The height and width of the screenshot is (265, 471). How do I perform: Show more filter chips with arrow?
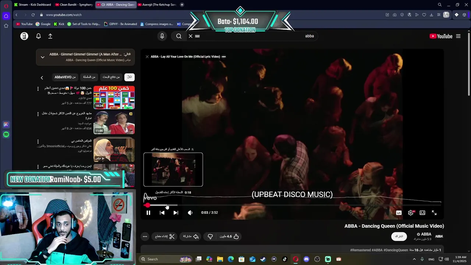pos(42,78)
